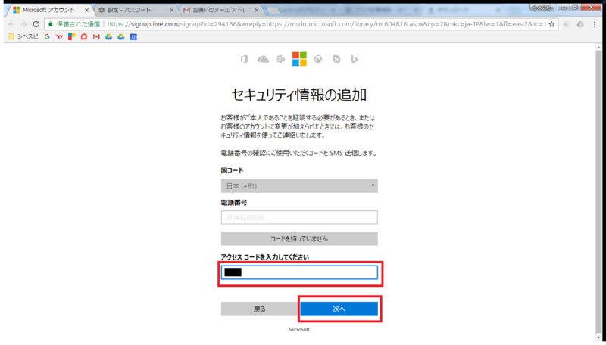Open the Google bookmark icon
Viewport: 606px width, 345px height.
pyautogui.click(x=47, y=36)
